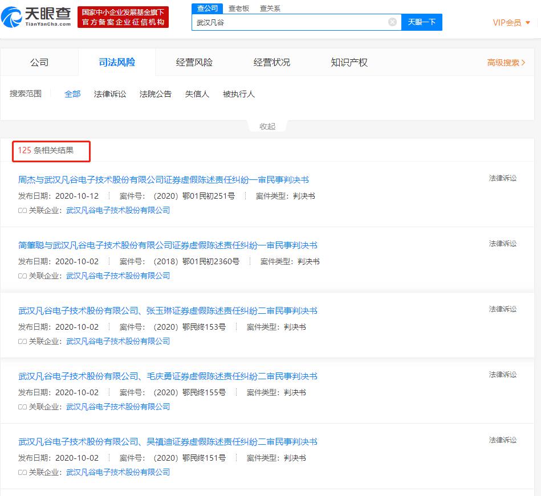Switch to the 司法风险 tab
Screen dimensions: 541x496
pos(117,63)
